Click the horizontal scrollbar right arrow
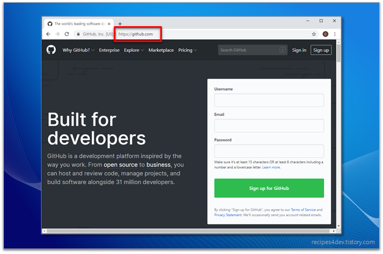Screen dimensions: 383x254 pos(334,231)
